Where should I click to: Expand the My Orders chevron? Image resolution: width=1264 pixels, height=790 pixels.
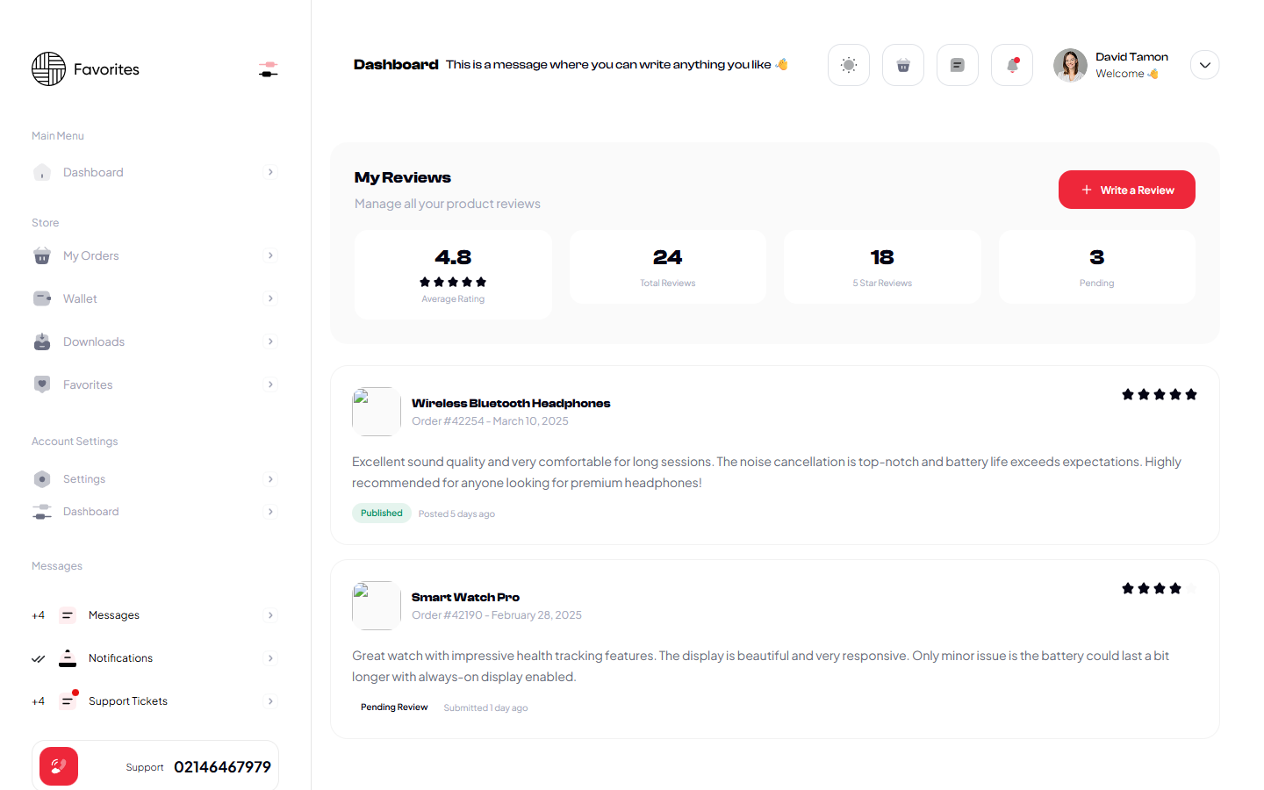tap(270, 255)
